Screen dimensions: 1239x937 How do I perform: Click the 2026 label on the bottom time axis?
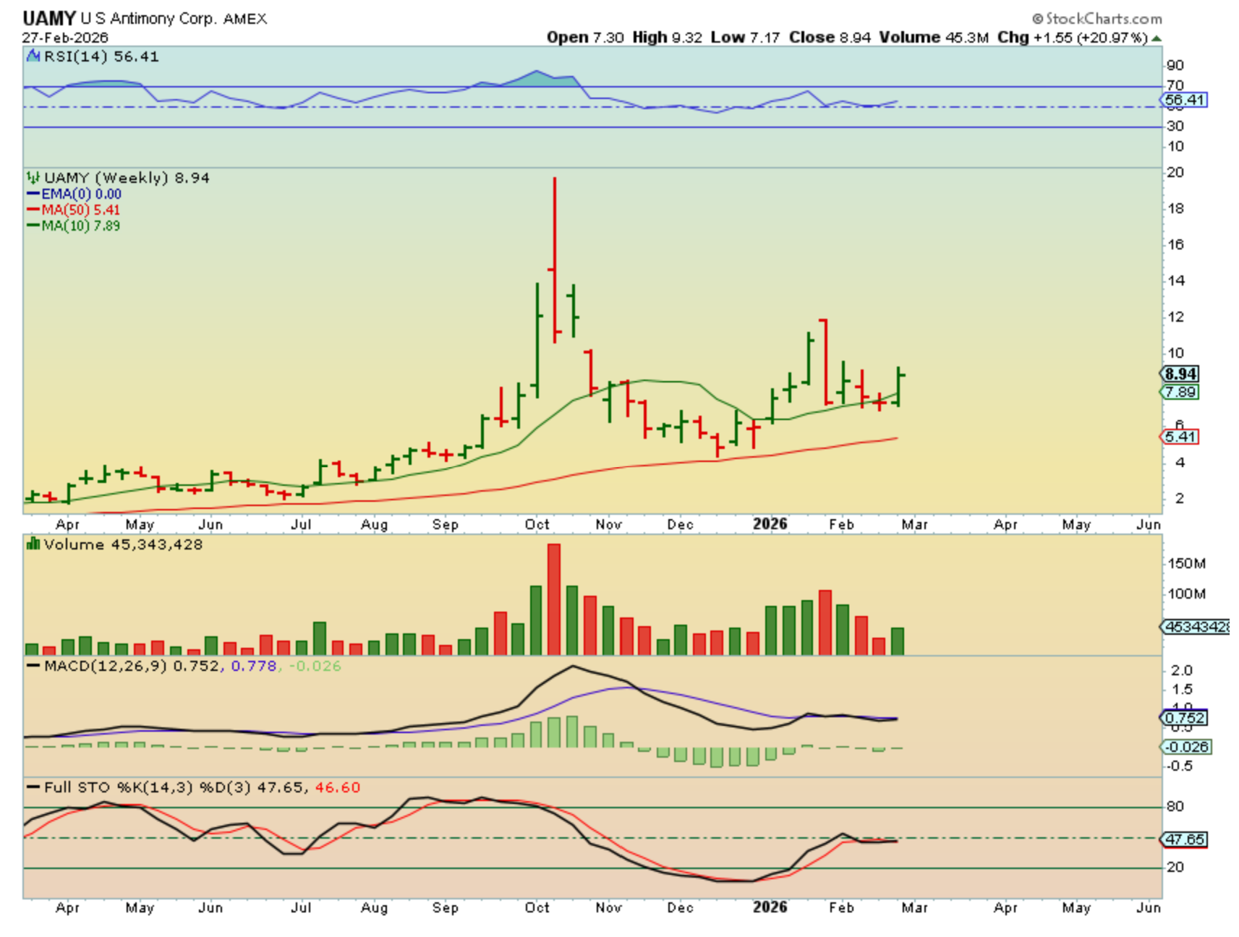(x=770, y=907)
